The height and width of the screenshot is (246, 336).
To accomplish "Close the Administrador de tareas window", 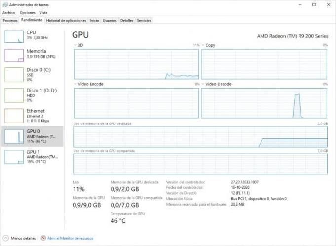I will coord(328,5).
